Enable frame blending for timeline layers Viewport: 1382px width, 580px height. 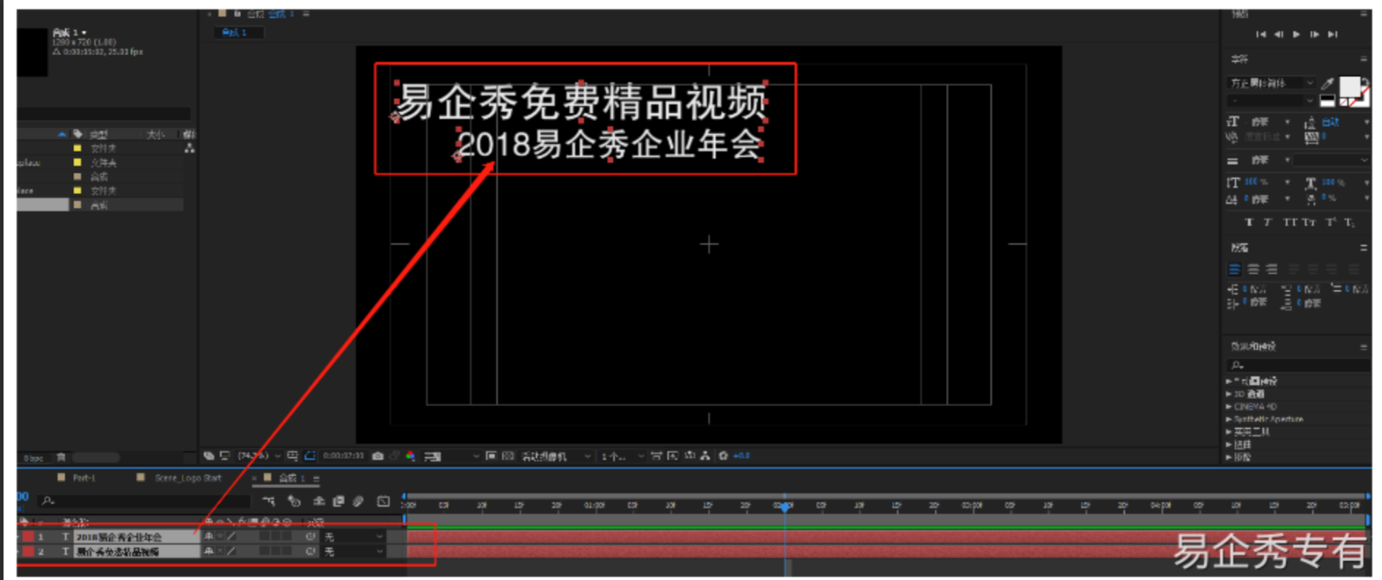[339, 501]
